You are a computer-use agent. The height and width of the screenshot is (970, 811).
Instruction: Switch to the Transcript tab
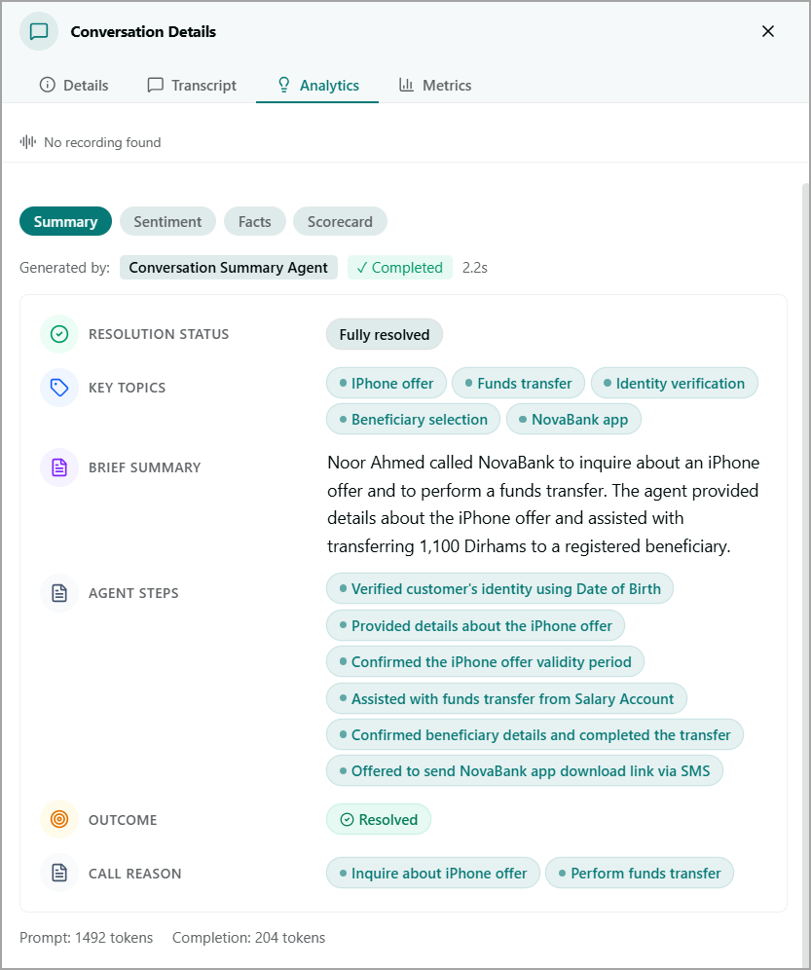192,86
